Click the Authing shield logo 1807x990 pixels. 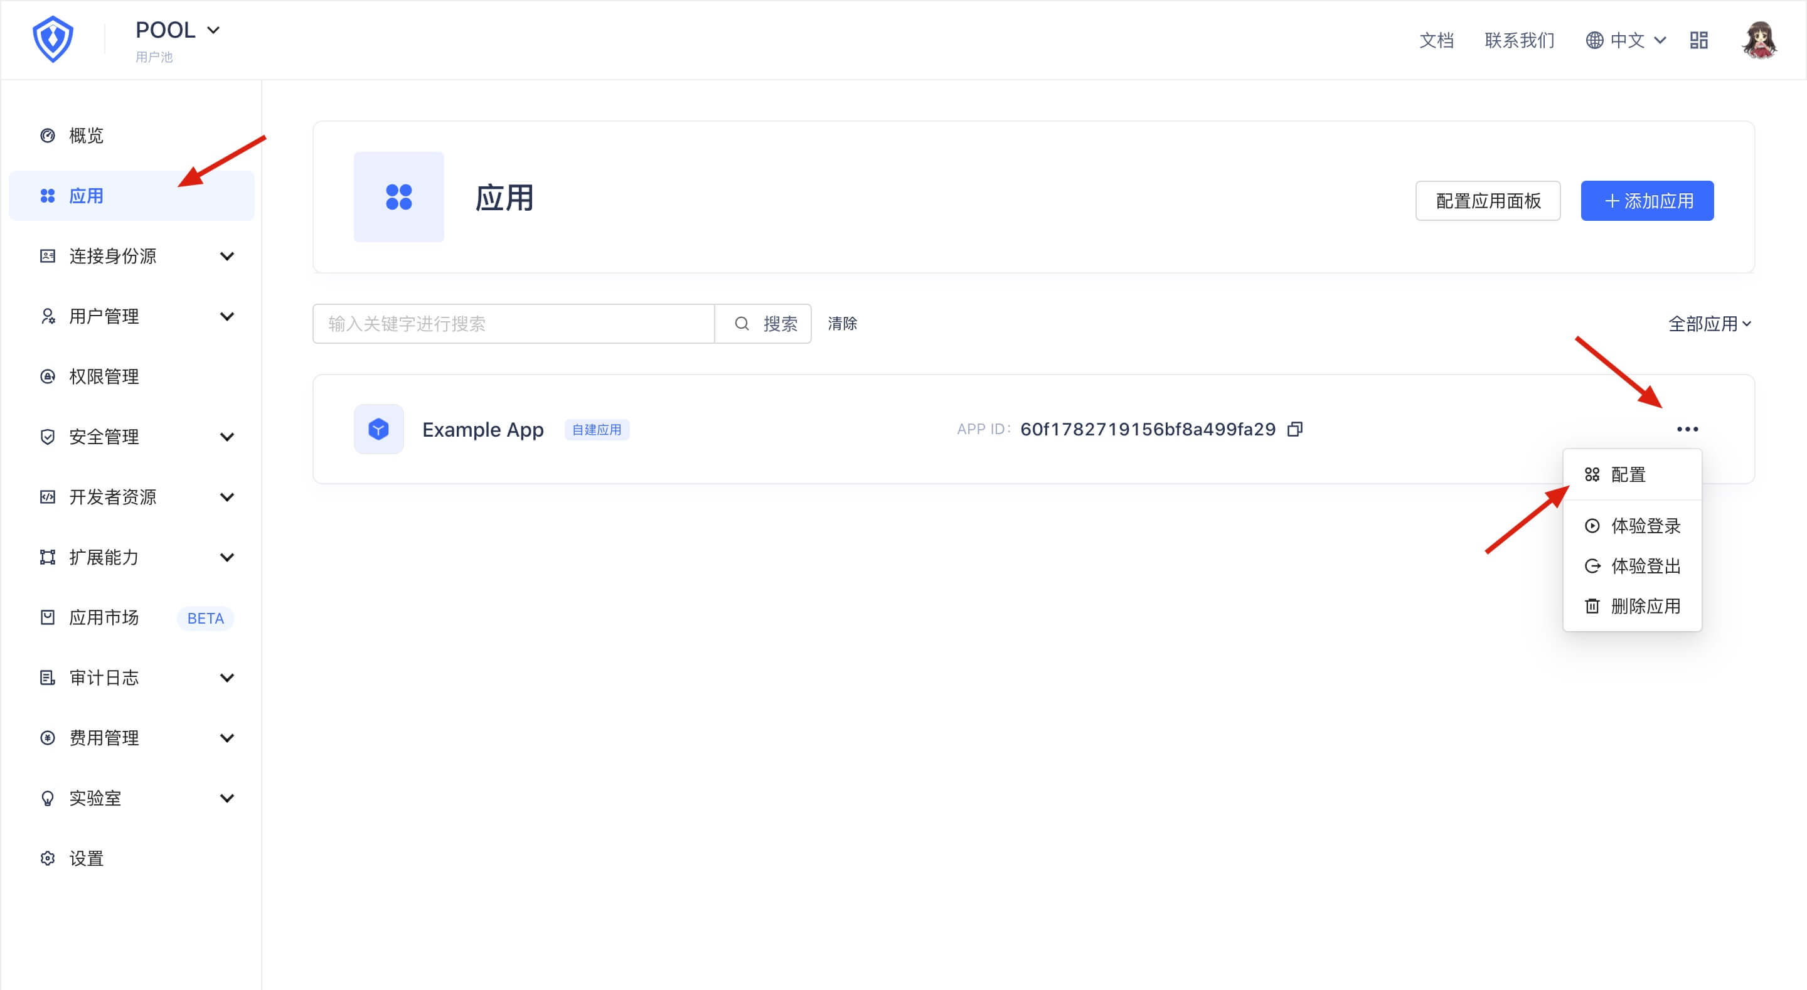tap(53, 40)
